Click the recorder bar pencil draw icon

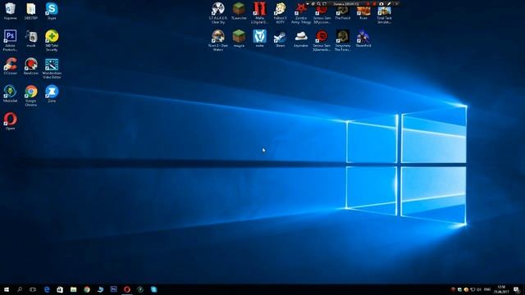(389, 4)
